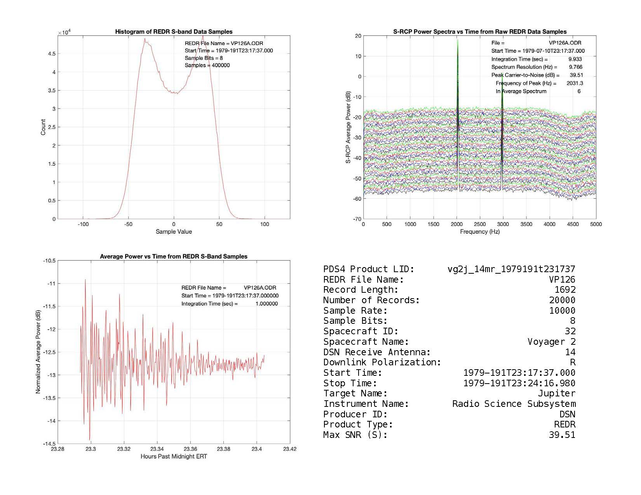This screenshot has width=641, height=495.
Task: Click the tall carrier peak near 2000 Hz
Action: pyautogui.click(x=458, y=58)
